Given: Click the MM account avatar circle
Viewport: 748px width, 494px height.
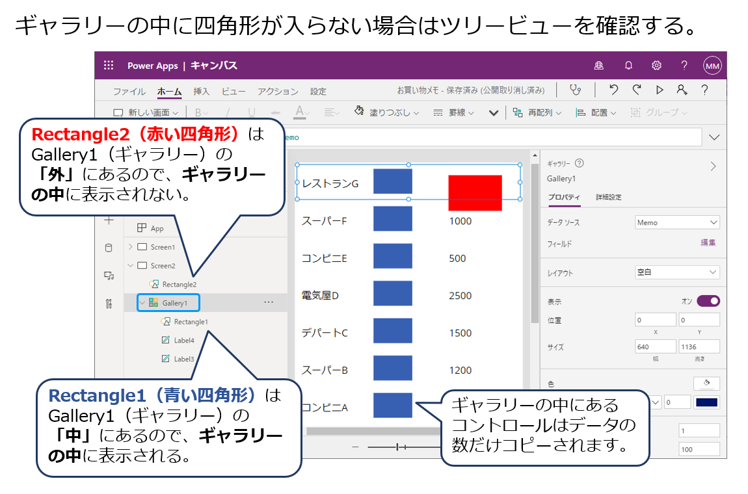Looking at the screenshot, I should pos(712,66).
